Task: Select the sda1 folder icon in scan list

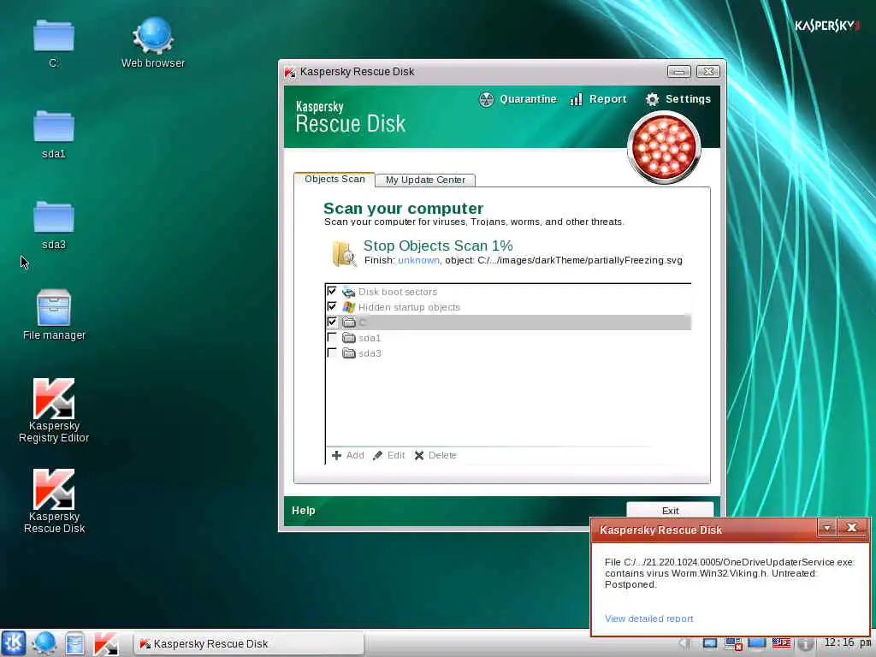Action: tap(349, 337)
